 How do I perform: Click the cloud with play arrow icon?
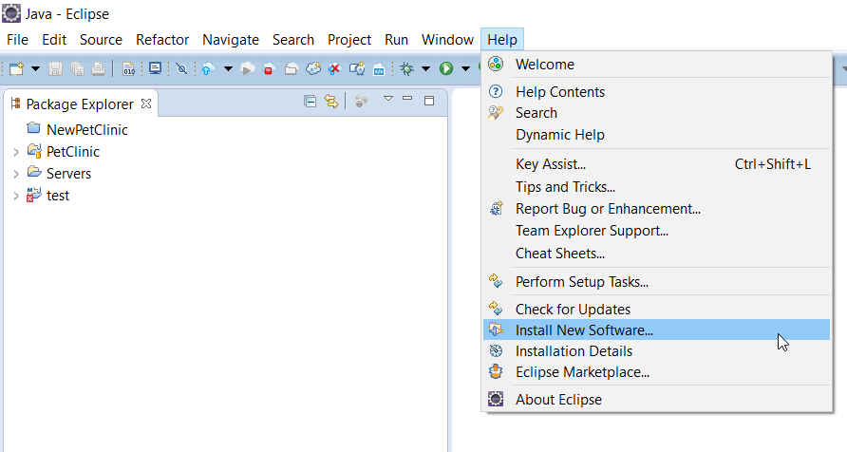(248, 68)
